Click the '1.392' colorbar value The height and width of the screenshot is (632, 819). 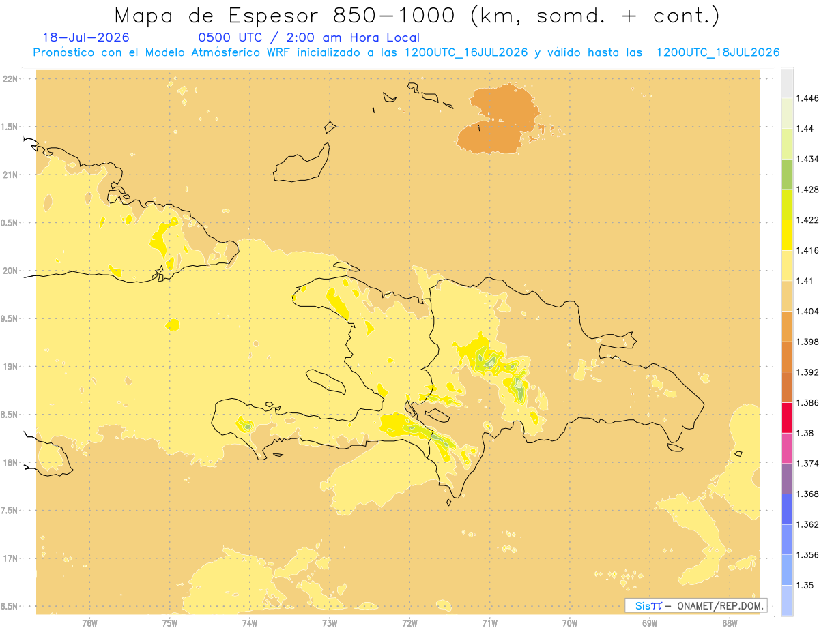pyautogui.click(x=809, y=372)
